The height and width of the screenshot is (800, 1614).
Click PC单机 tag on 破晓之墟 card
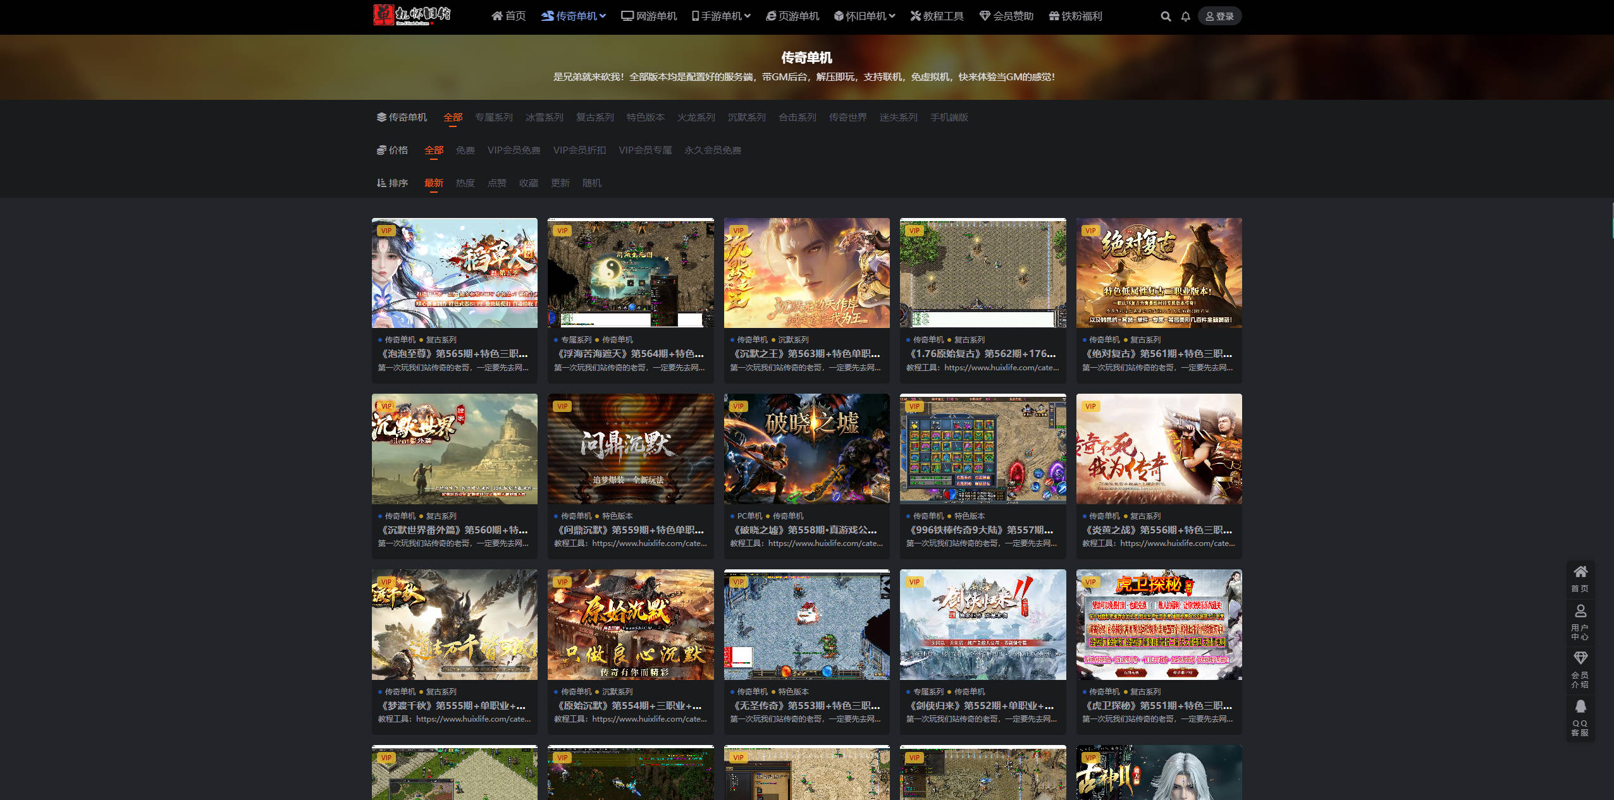pyautogui.click(x=749, y=516)
